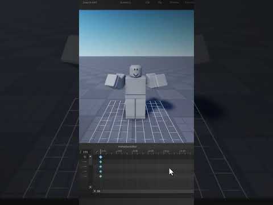Select the fourth keyframe diamond from the top
The height and width of the screenshot is (205, 273).
coord(101,171)
